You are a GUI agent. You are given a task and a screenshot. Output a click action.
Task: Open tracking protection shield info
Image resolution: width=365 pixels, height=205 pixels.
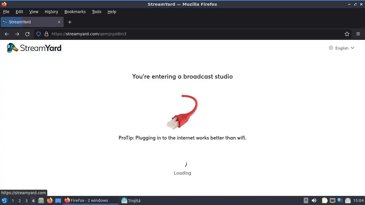(38, 34)
